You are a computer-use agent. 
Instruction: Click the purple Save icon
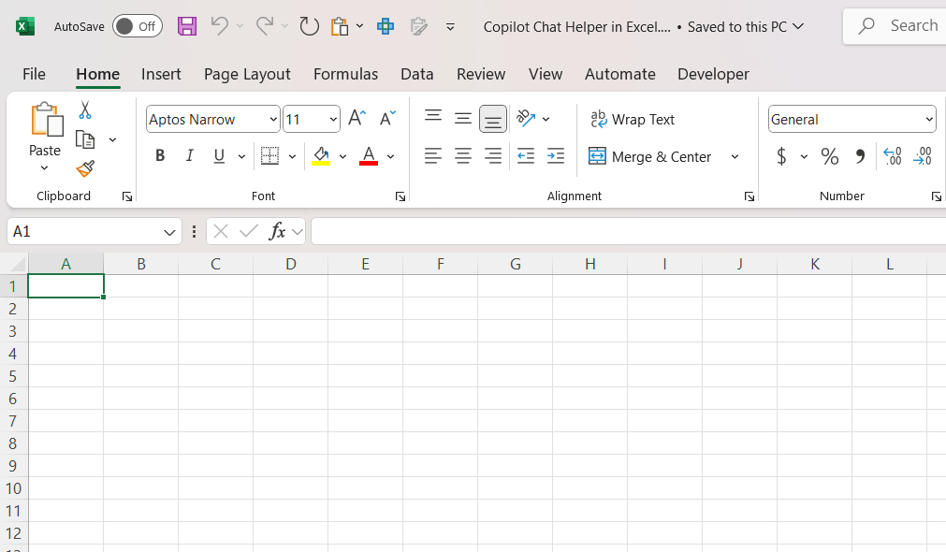tap(187, 26)
